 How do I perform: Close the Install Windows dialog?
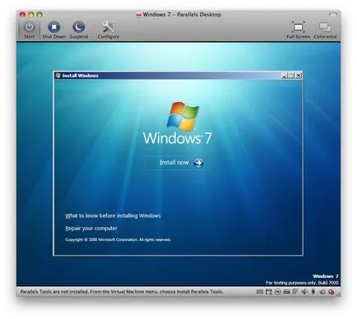(x=299, y=76)
